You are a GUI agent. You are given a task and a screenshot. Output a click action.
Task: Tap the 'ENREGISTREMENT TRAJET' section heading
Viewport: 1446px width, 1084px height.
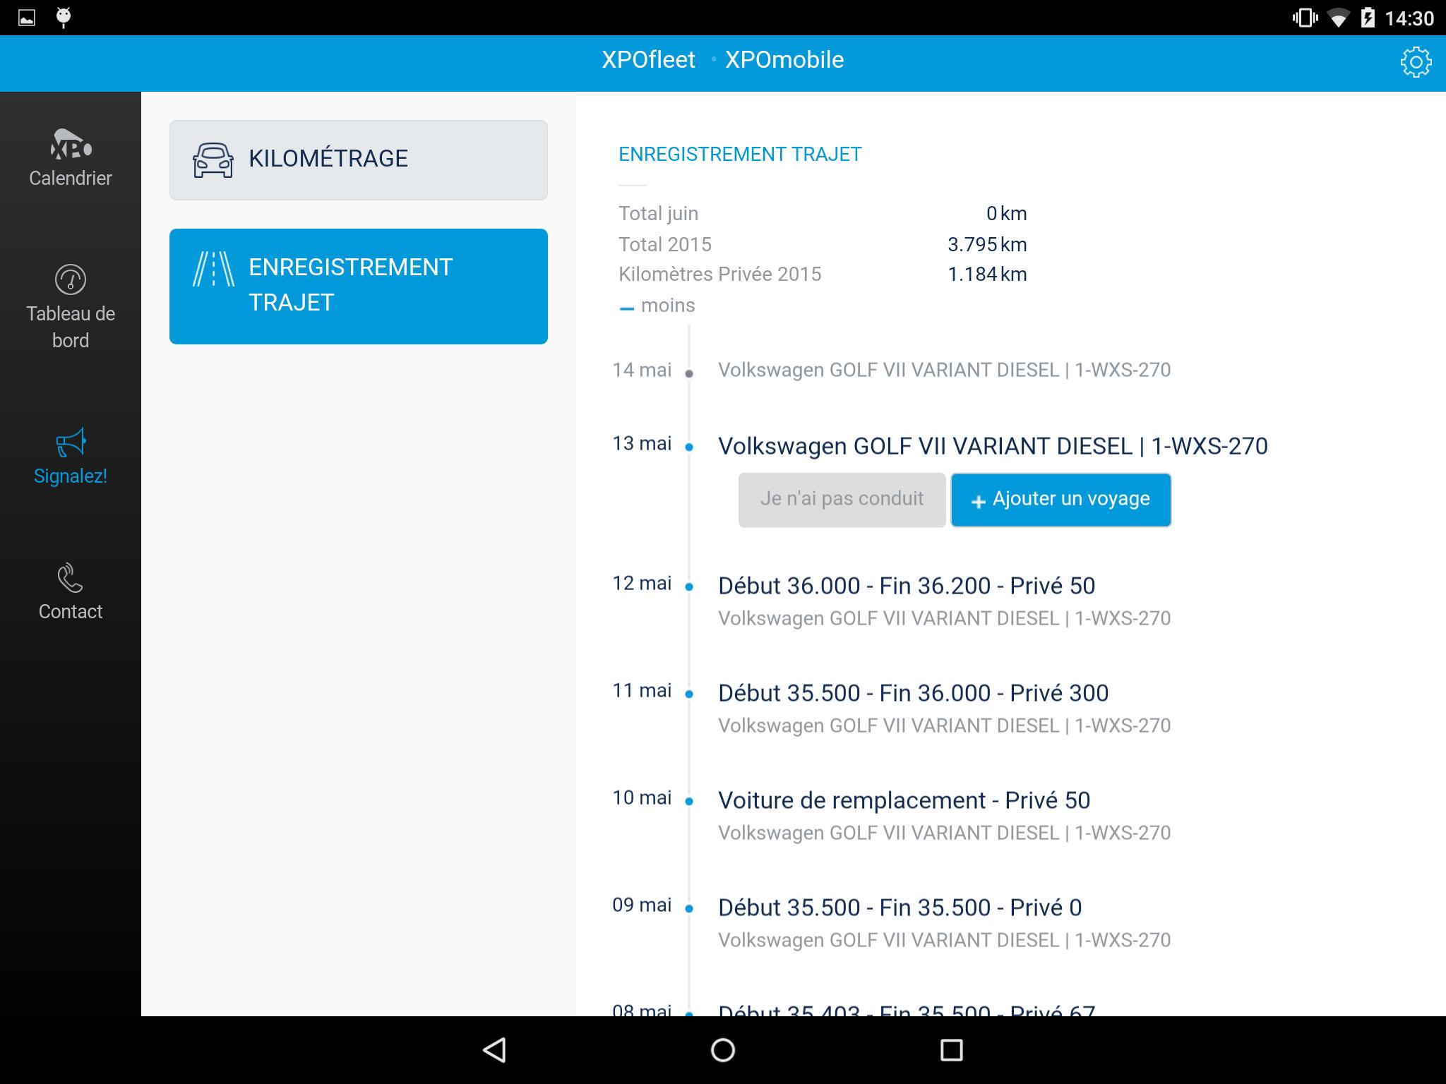coord(740,155)
